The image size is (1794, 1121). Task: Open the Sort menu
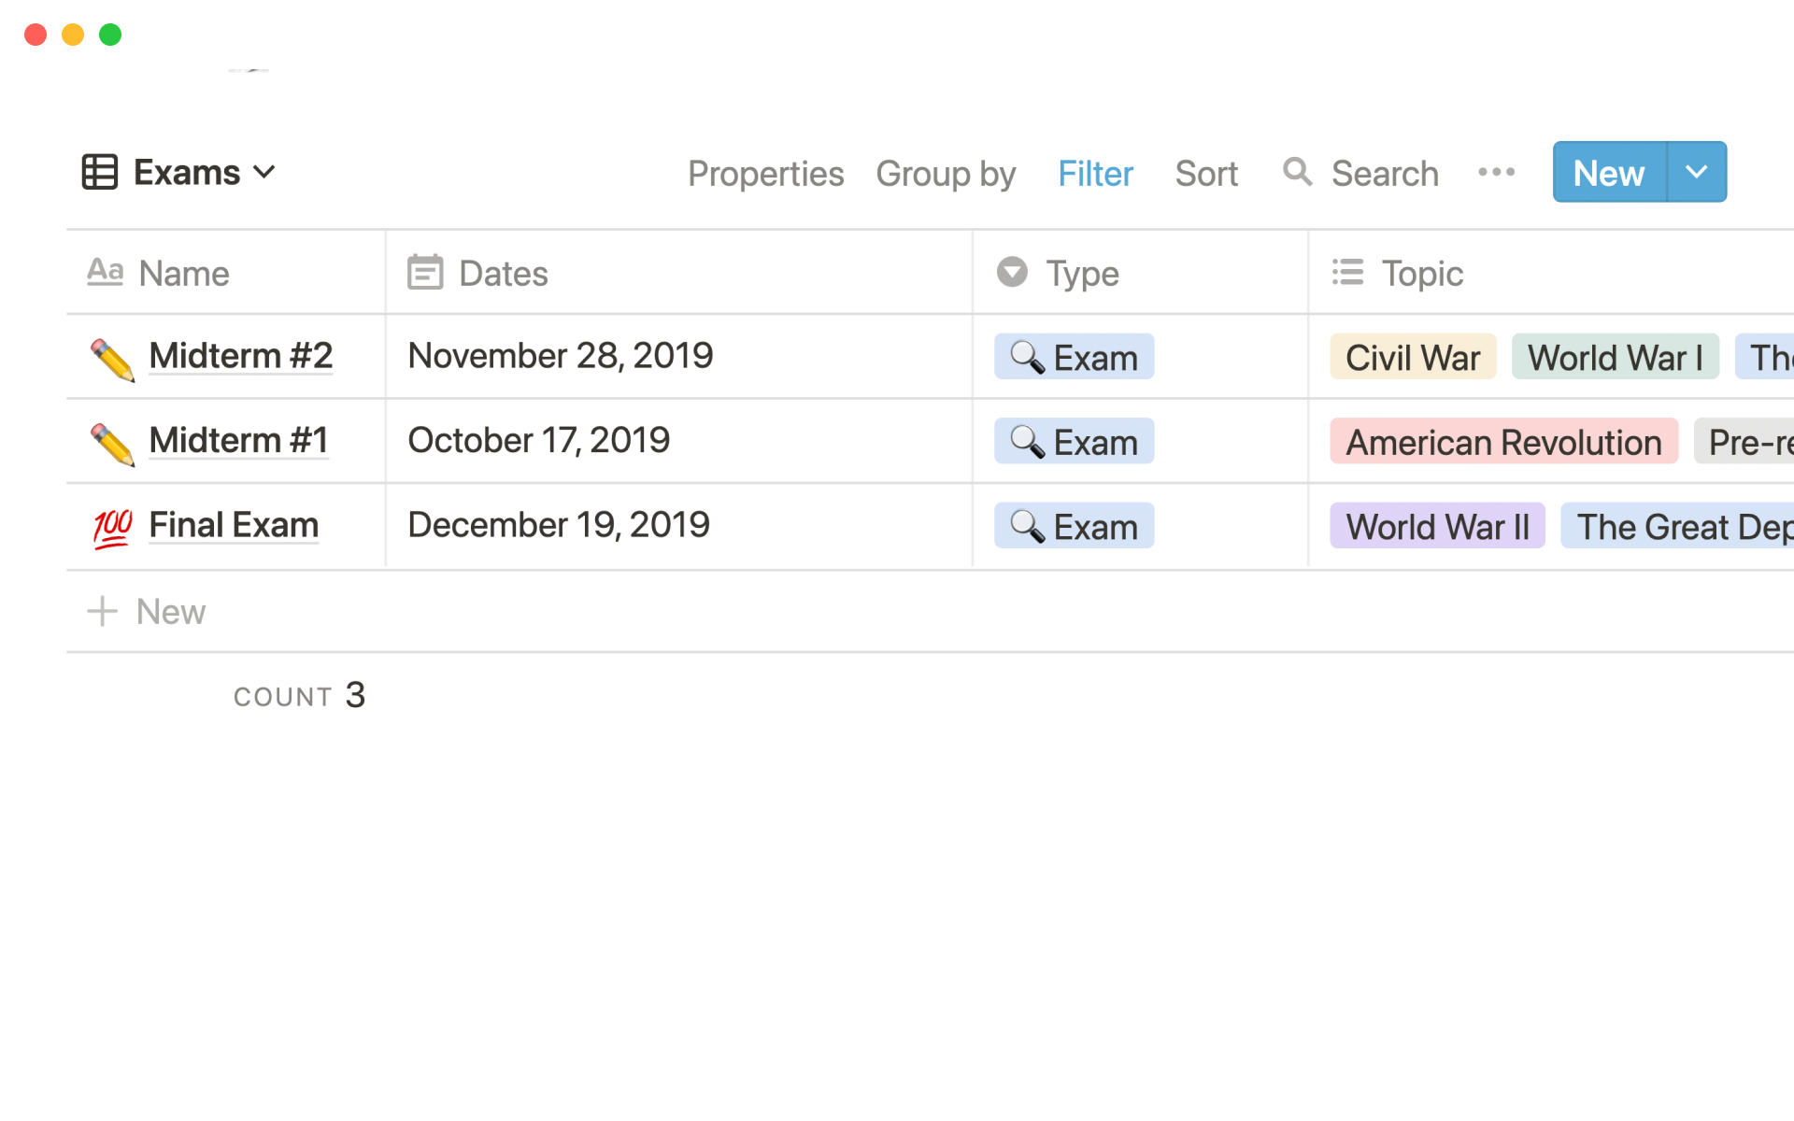(x=1206, y=174)
